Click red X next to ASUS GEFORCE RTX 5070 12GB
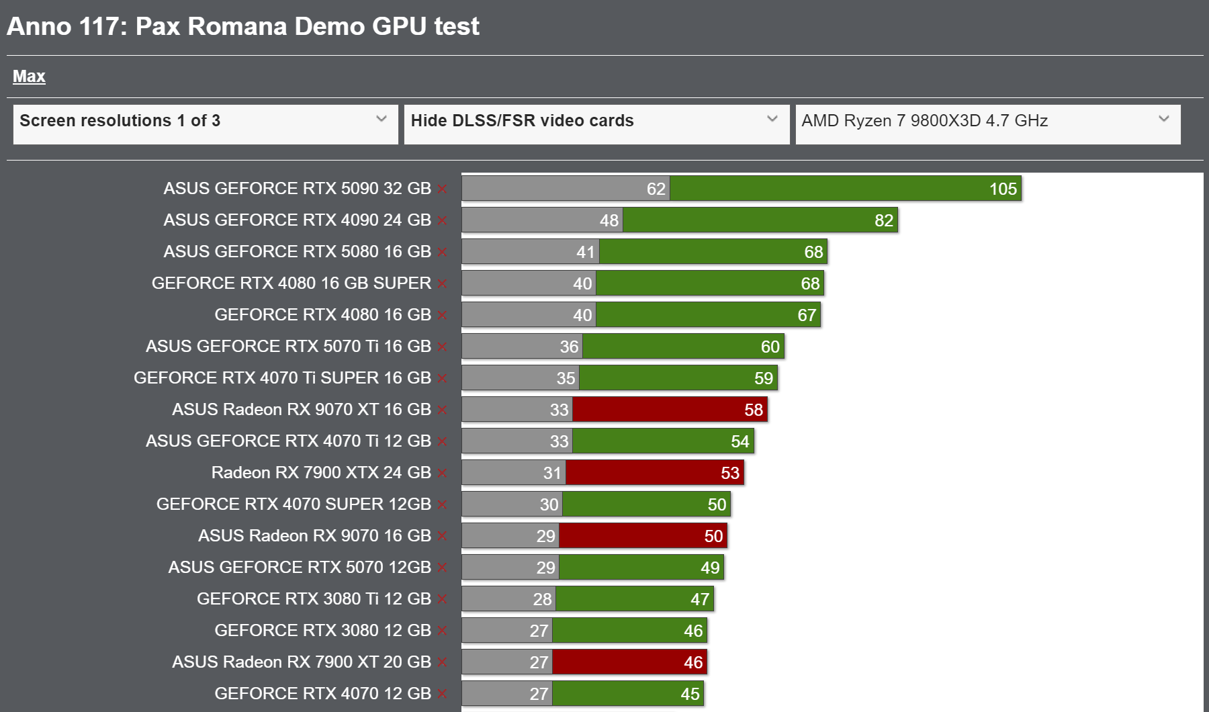The image size is (1209, 712). [x=442, y=568]
